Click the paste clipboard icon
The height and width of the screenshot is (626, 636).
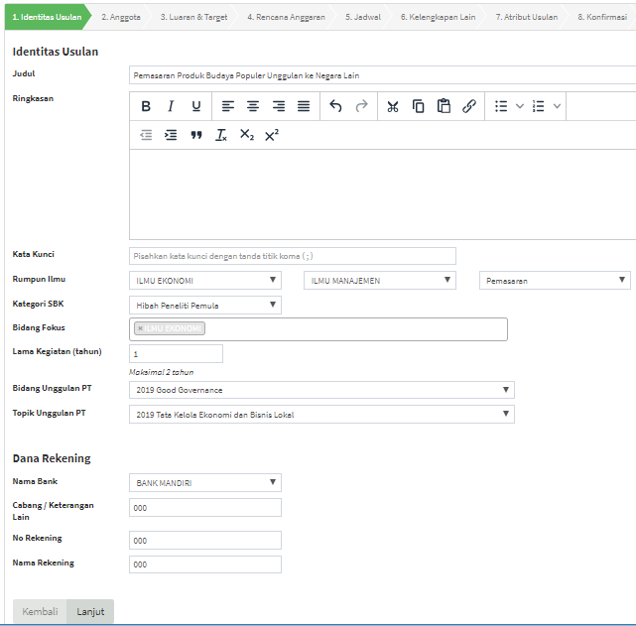pos(444,106)
